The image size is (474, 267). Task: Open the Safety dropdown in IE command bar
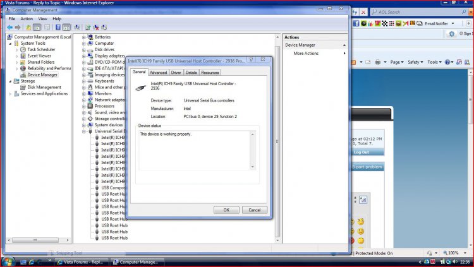click(415, 62)
